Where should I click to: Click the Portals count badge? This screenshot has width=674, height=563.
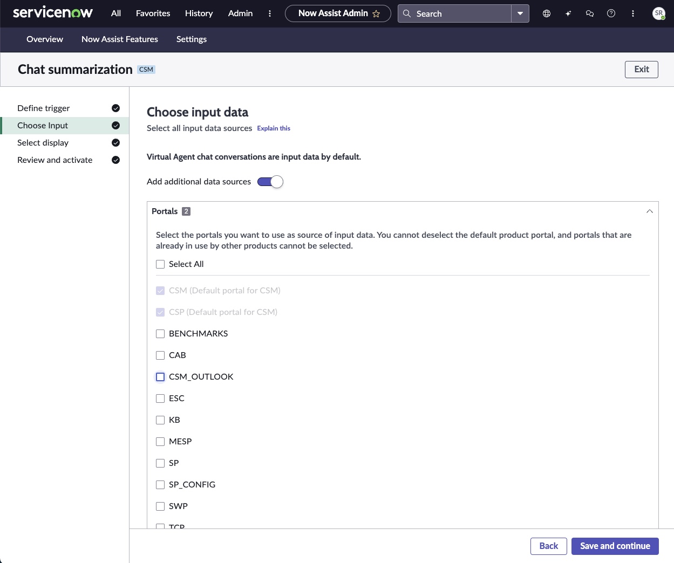click(186, 211)
